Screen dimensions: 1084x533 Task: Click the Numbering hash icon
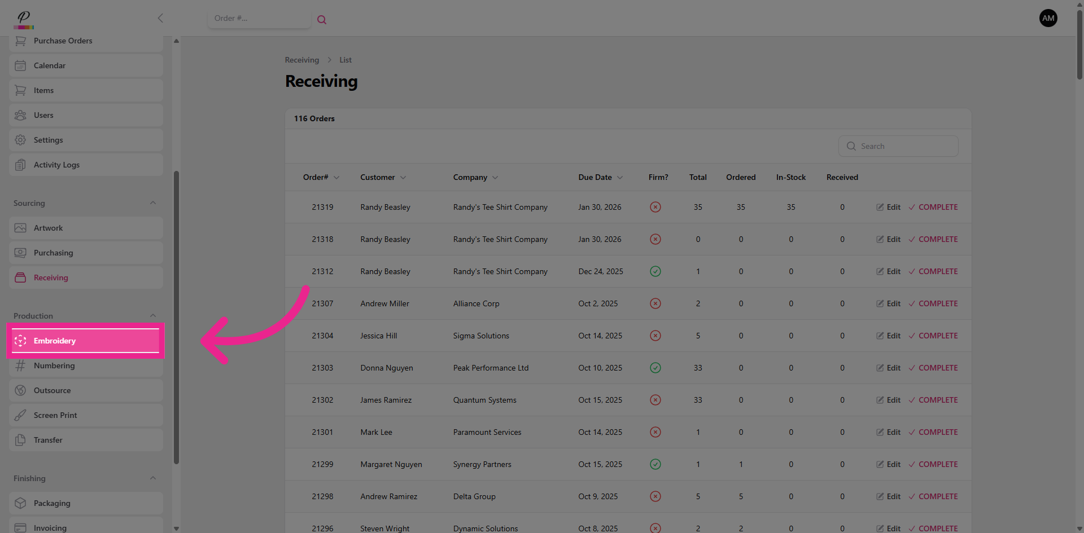pyautogui.click(x=20, y=365)
